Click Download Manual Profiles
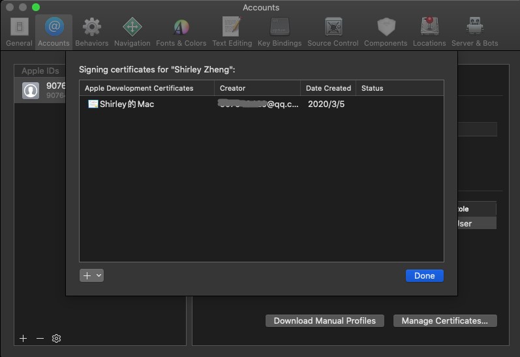This screenshot has height=357, width=520. click(x=325, y=321)
